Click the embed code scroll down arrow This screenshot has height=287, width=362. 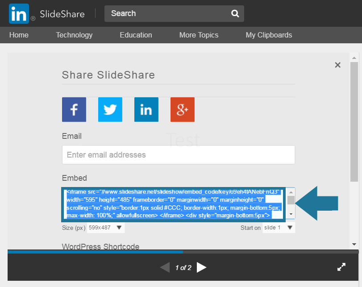(x=291, y=215)
